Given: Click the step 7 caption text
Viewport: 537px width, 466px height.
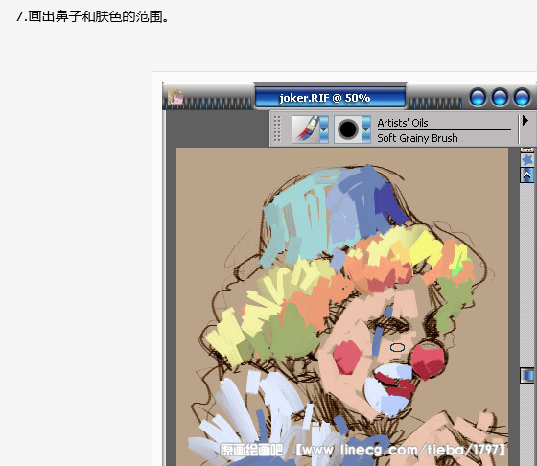Looking at the screenshot, I should pos(92,16).
